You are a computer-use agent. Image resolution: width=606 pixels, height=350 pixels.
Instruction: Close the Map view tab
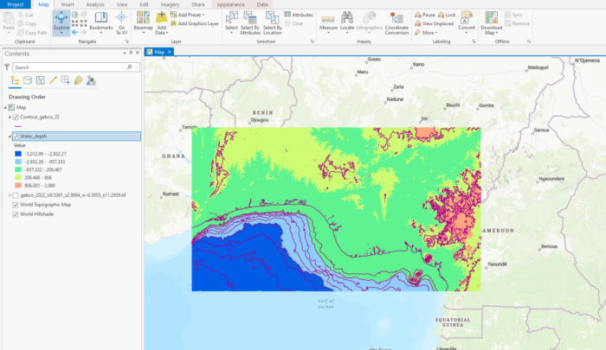[170, 52]
